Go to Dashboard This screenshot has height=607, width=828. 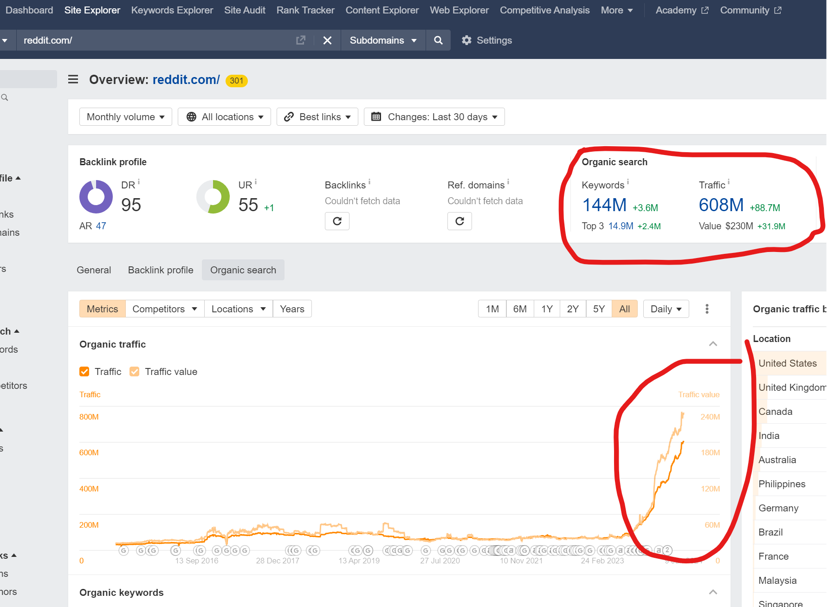coord(29,10)
